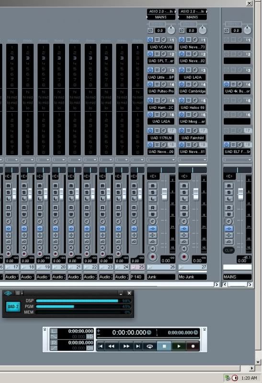This screenshot has width=262, height=383.
Task: Click the green system tray icon
Action: tap(228, 378)
